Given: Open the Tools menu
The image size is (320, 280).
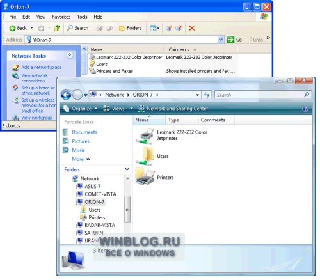Looking at the screenshot, I should 82,17.
